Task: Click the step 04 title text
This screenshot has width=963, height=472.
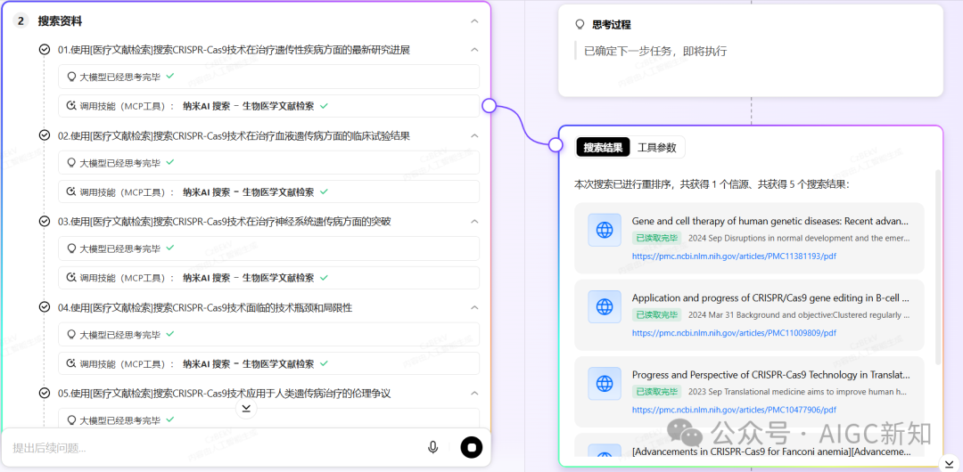Action: point(205,307)
